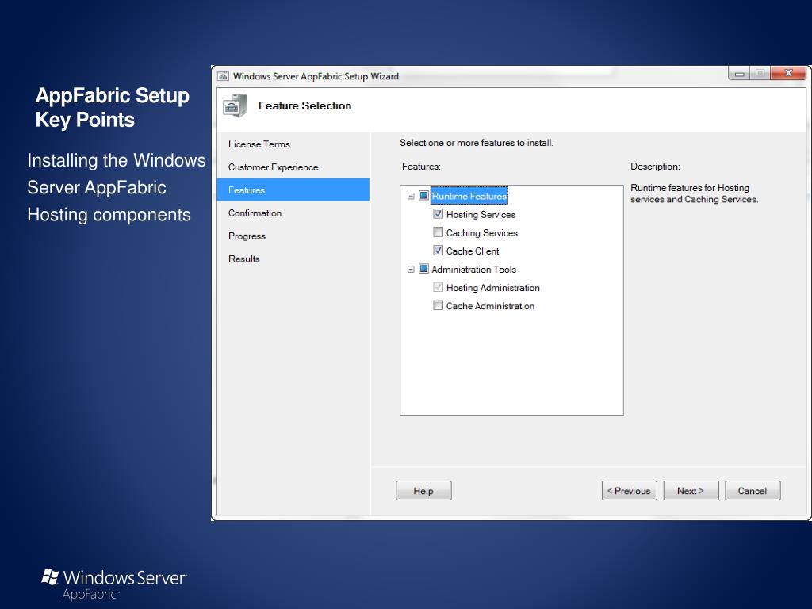
Task: Go back with the Previous button
Action: click(629, 490)
